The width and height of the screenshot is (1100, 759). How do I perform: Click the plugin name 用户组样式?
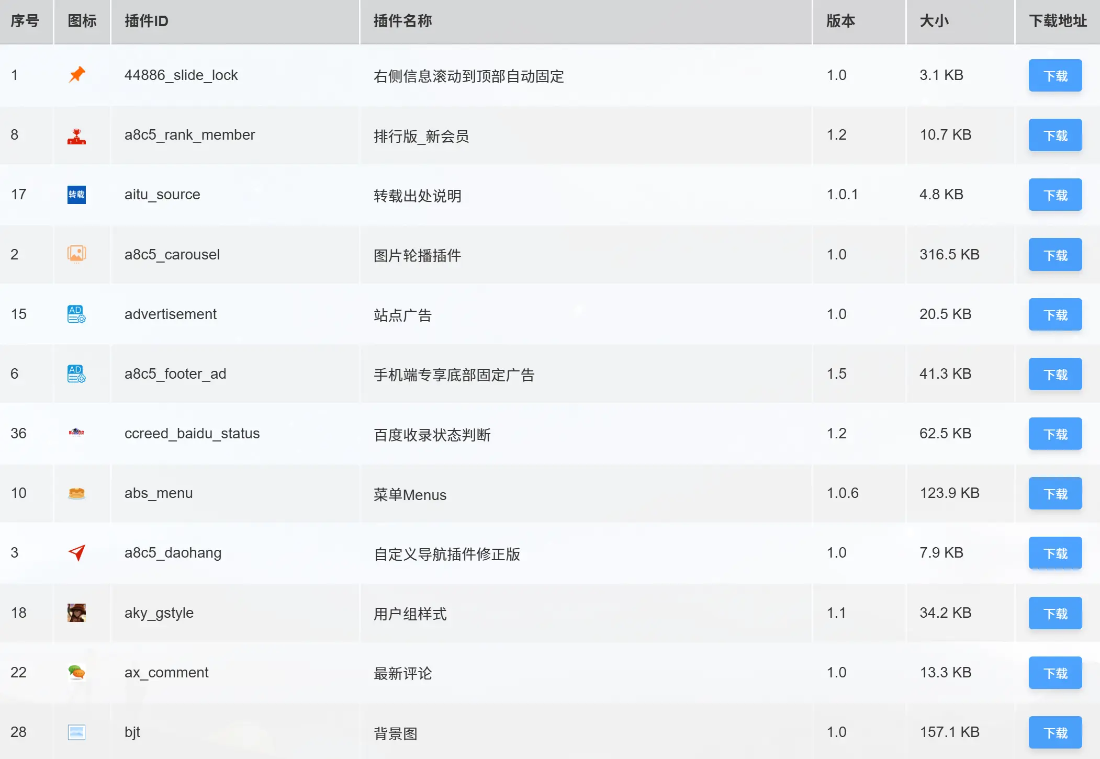[410, 614]
